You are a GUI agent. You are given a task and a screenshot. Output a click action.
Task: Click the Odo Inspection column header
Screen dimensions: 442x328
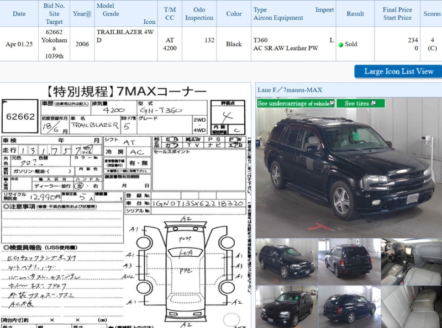coord(199,14)
